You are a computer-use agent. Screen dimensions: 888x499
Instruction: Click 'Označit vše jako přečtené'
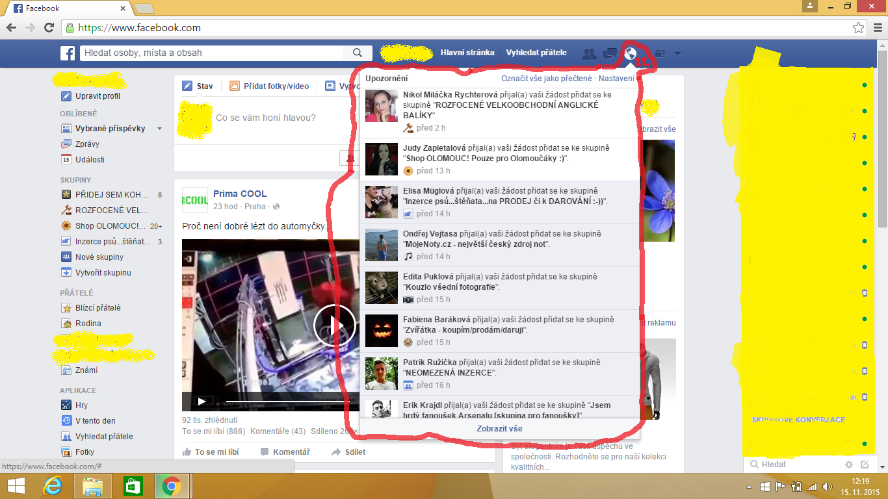pyautogui.click(x=547, y=79)
